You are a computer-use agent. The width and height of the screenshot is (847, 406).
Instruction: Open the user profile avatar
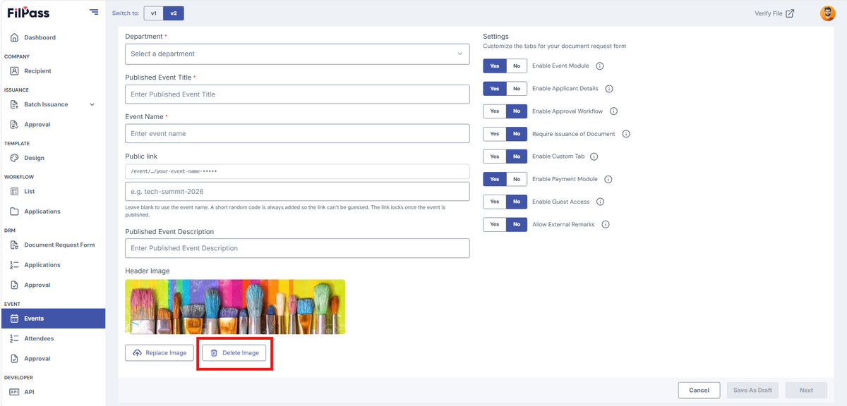[x=827, y=13]
